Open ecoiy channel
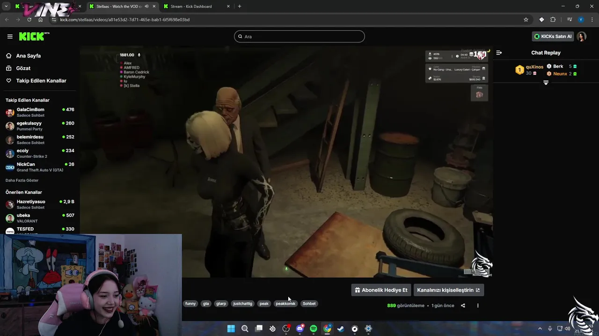 pos(40,154)
